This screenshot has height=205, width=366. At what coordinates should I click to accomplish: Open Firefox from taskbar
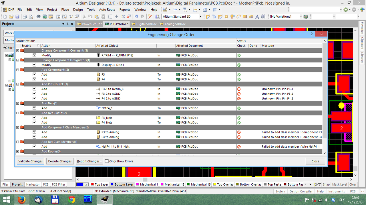coord(21,200)
